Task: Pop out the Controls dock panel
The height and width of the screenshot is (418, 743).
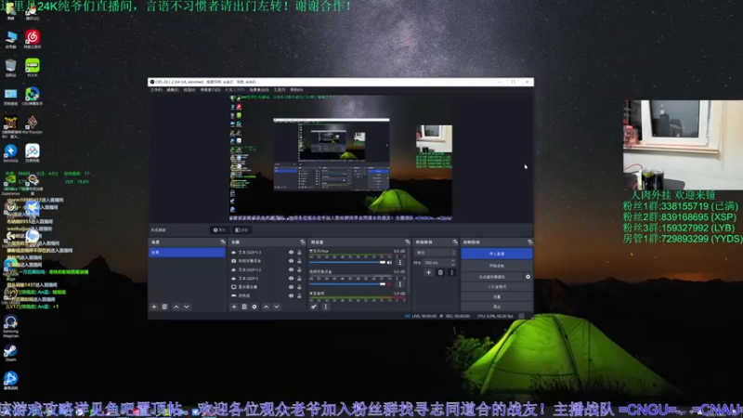Action: click(529, 242)
